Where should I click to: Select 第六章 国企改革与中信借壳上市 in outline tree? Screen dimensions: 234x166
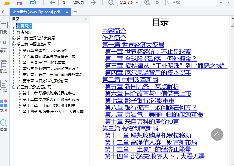tap(49, 57)
